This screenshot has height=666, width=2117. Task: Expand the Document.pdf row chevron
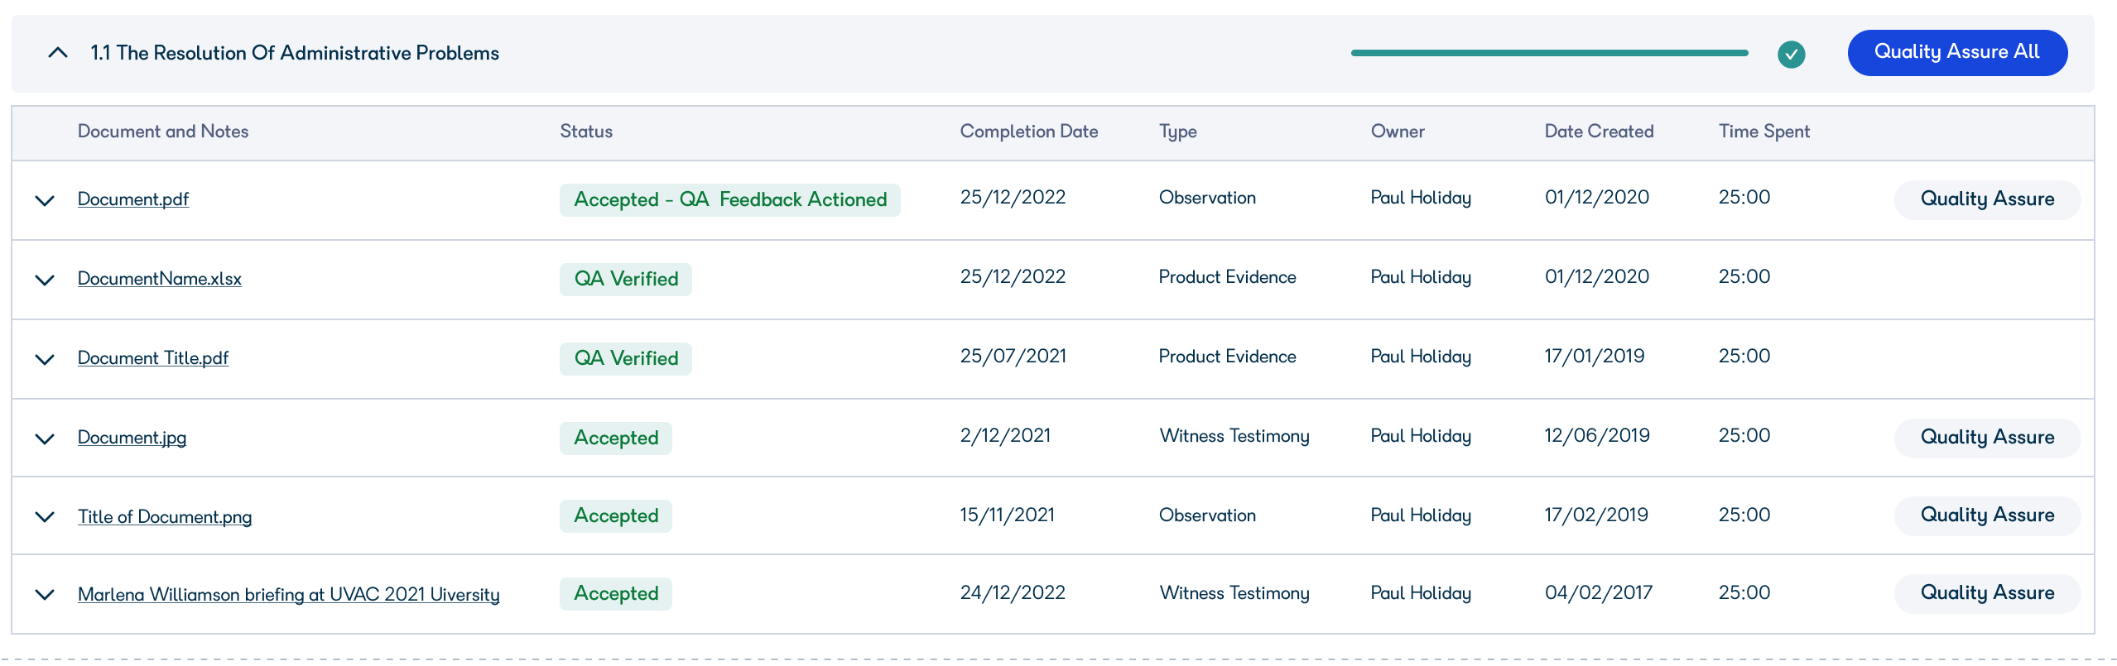pos(45,200)
